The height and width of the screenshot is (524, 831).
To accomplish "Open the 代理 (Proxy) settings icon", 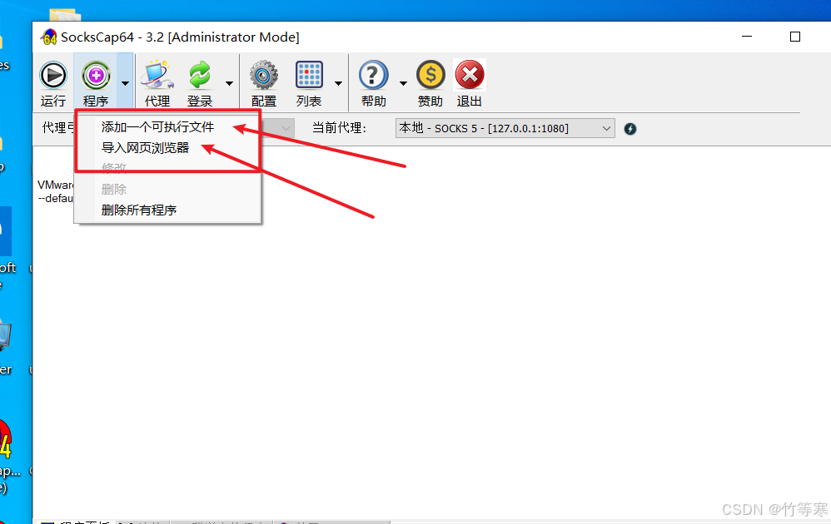I will pos(157,76).
